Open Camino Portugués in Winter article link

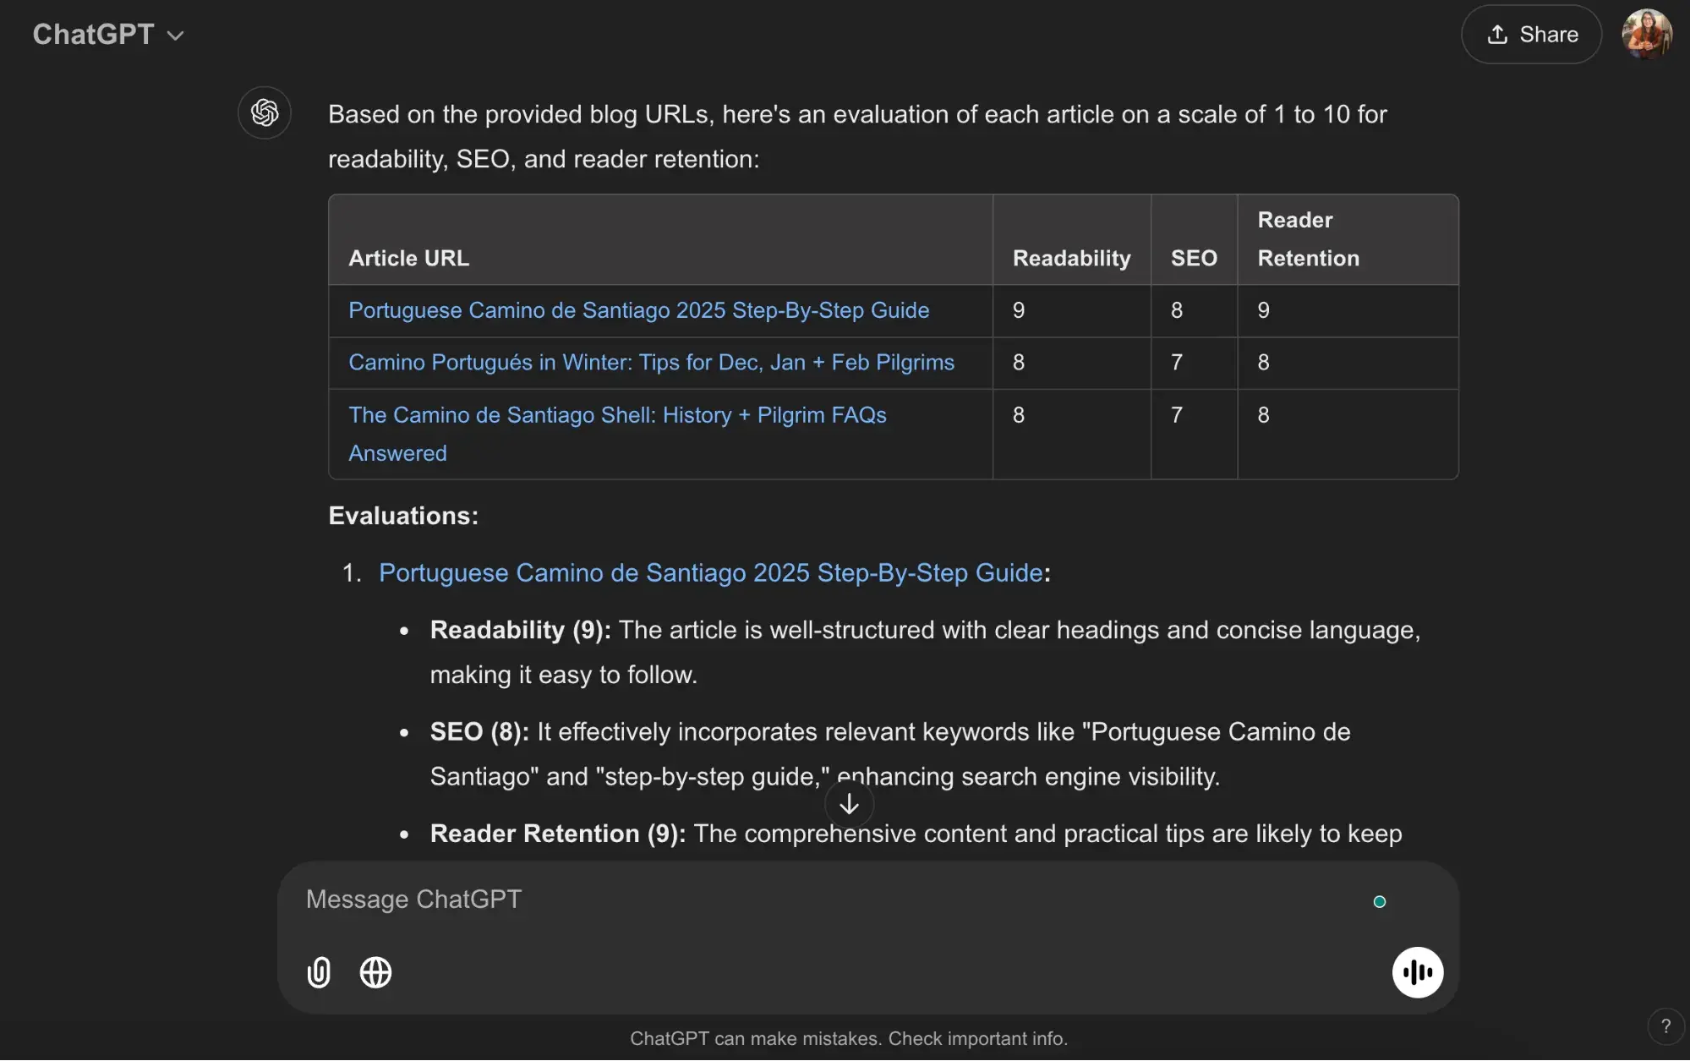click(651, 362)
